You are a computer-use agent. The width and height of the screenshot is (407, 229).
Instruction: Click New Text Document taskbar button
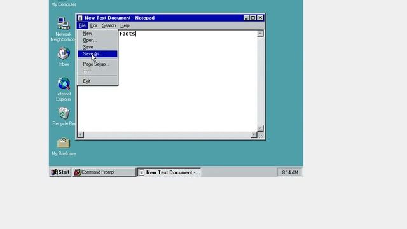[169, 172]
